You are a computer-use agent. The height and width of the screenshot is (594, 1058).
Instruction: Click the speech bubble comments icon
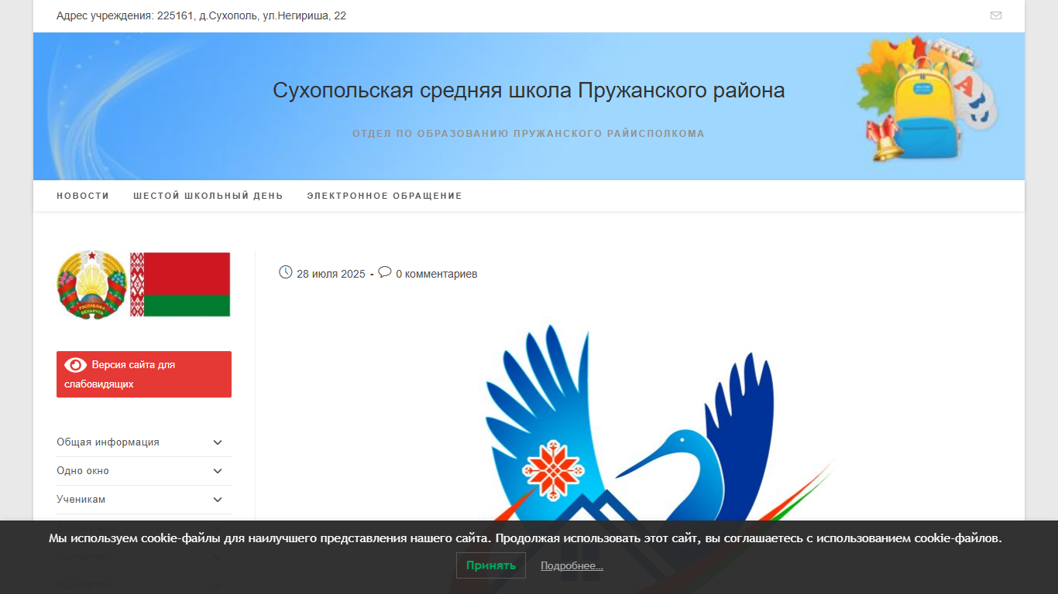(x=385, y=272)
